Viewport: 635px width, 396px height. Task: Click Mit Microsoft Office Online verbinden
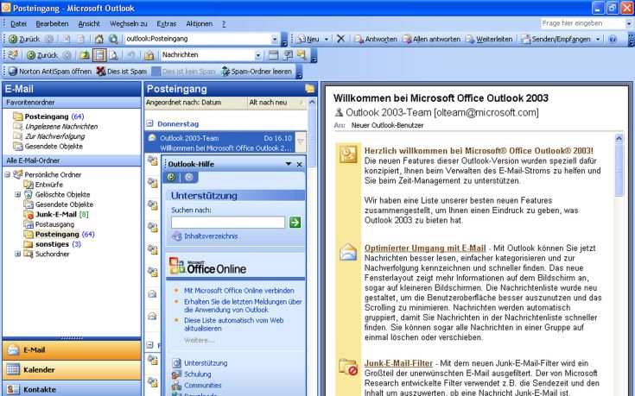(239, 291)
